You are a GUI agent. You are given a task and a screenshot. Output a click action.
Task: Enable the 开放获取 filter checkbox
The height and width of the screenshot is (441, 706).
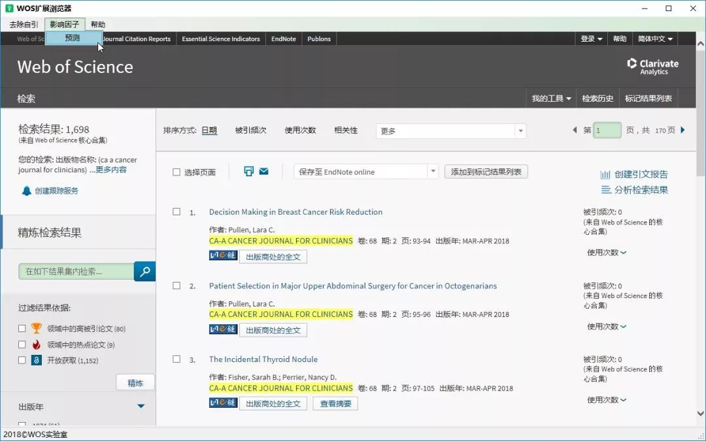22,360
